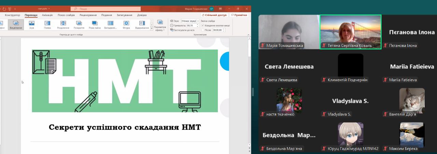Select настя ткаченко participant tile
437x154 pixels.
[289, 101]
